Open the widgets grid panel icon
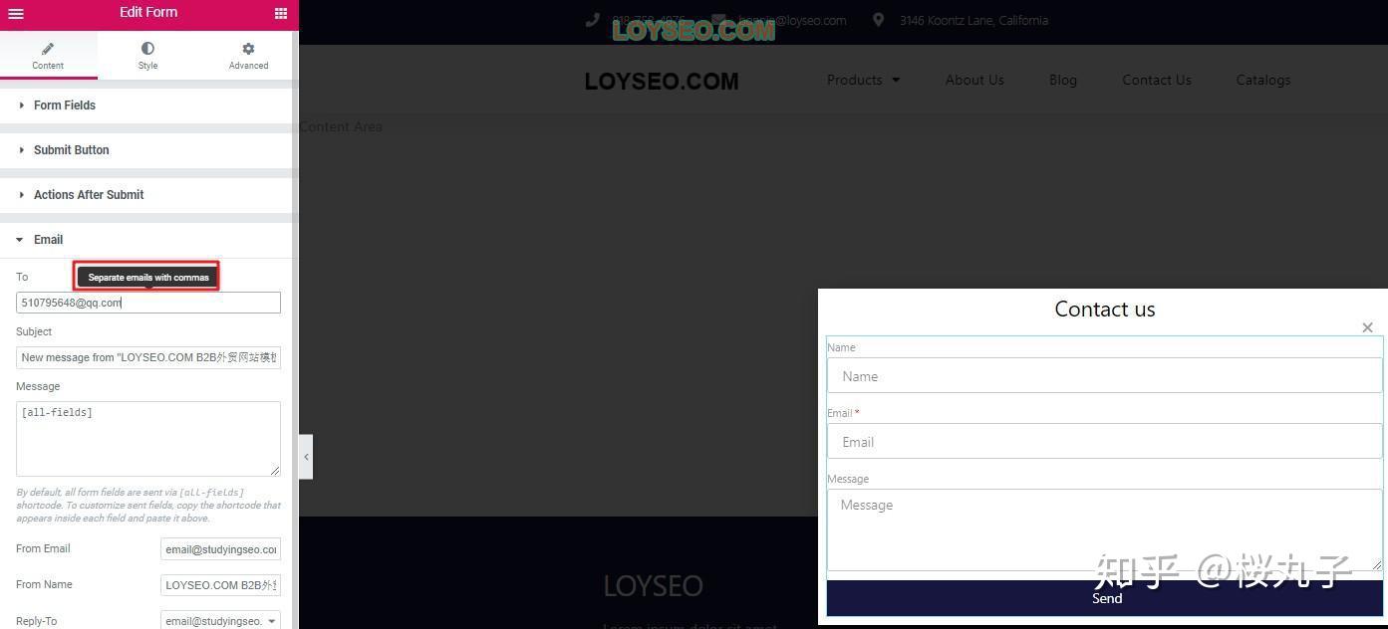This screenshot has width=1388, height=629. click(281, 14)
